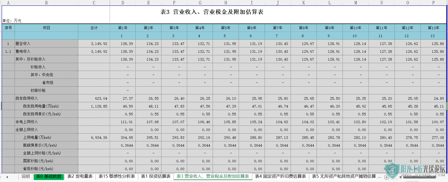448x182 pixels.
Task: Switch to 表5 无形资产和其他资产摊销估算 tab
Action: [x=344, y=176]
